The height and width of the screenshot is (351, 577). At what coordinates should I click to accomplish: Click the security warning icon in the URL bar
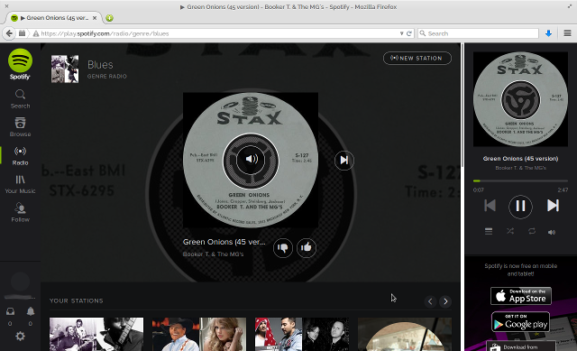pos(36,33)
